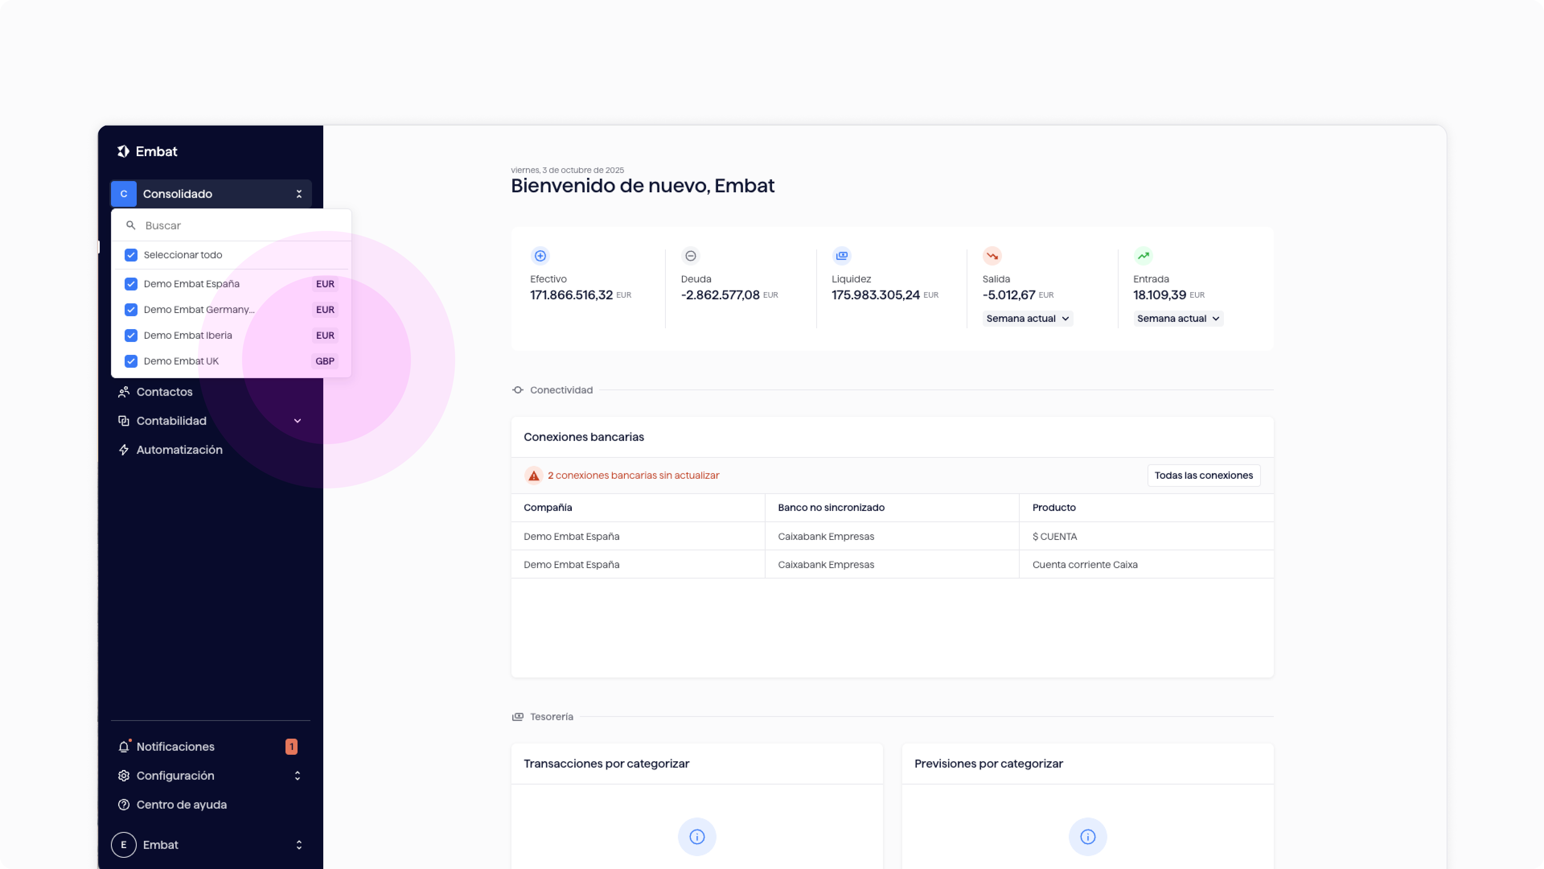Click the green Entrada trending-up icon
The width and height of the screenshot is (1544, 869).
(1143, 256)
